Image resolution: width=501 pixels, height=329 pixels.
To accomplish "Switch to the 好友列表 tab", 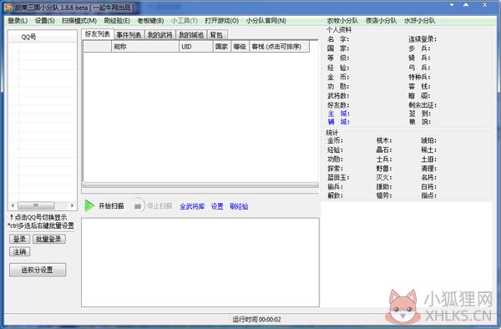I will pyautogui.click(x=98, y=34).
